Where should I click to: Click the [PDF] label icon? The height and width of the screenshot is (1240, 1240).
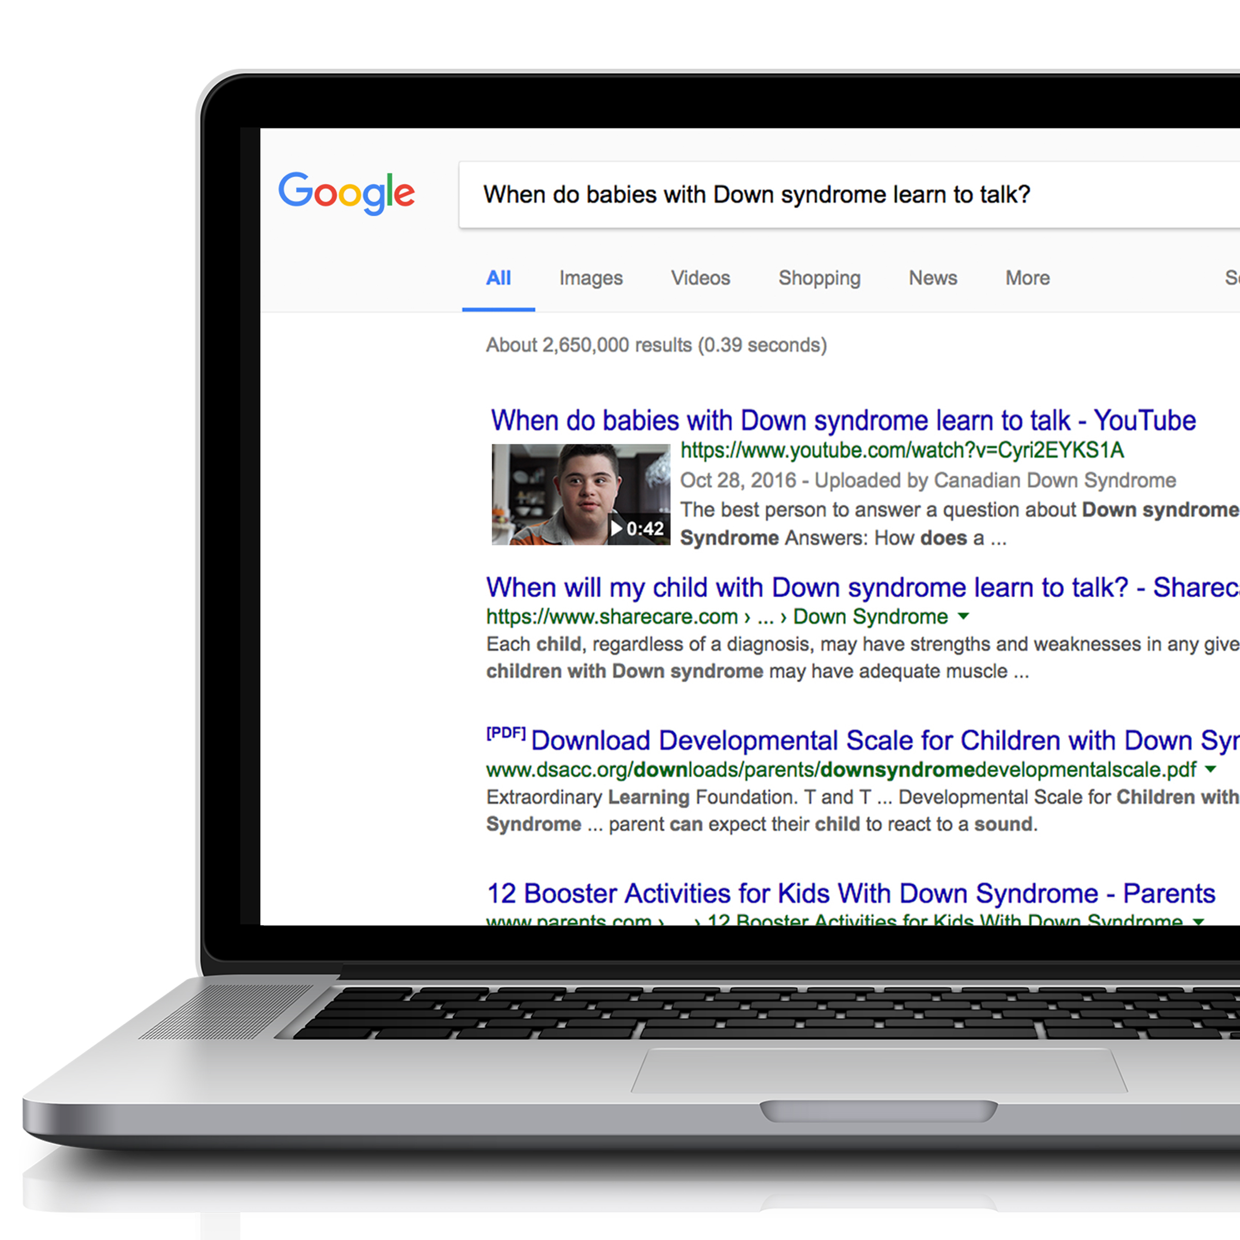506,733
